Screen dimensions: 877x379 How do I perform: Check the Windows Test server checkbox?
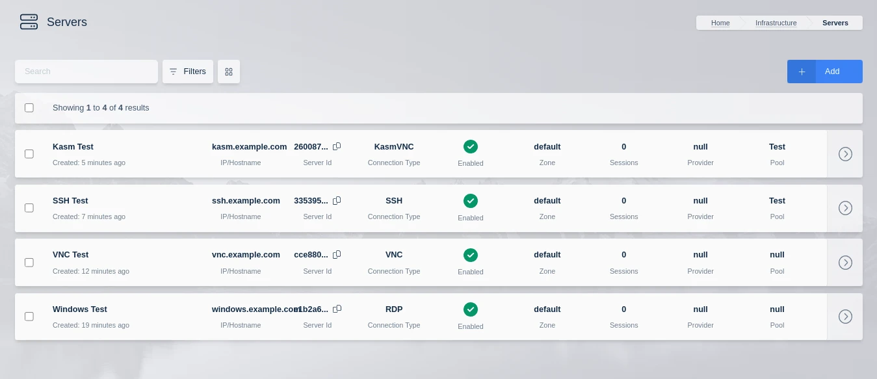tap(29, 317)
